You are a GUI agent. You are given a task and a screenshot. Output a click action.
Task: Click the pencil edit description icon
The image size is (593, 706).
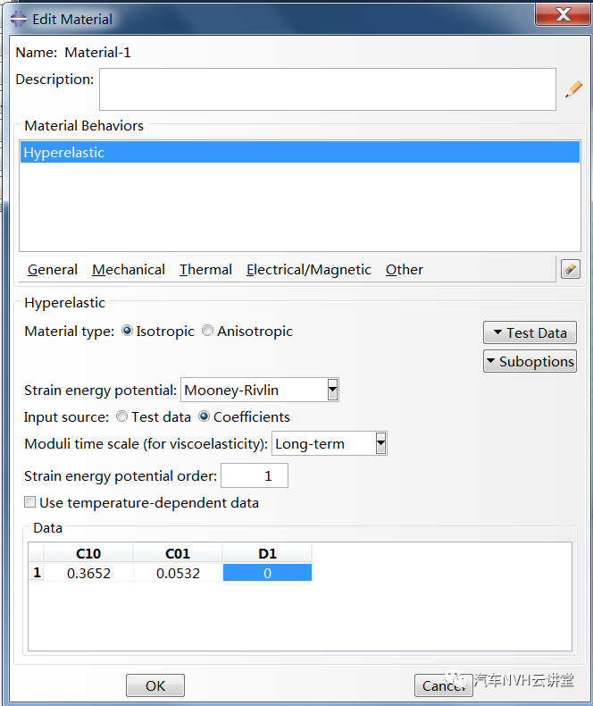(x=573, y=89)
